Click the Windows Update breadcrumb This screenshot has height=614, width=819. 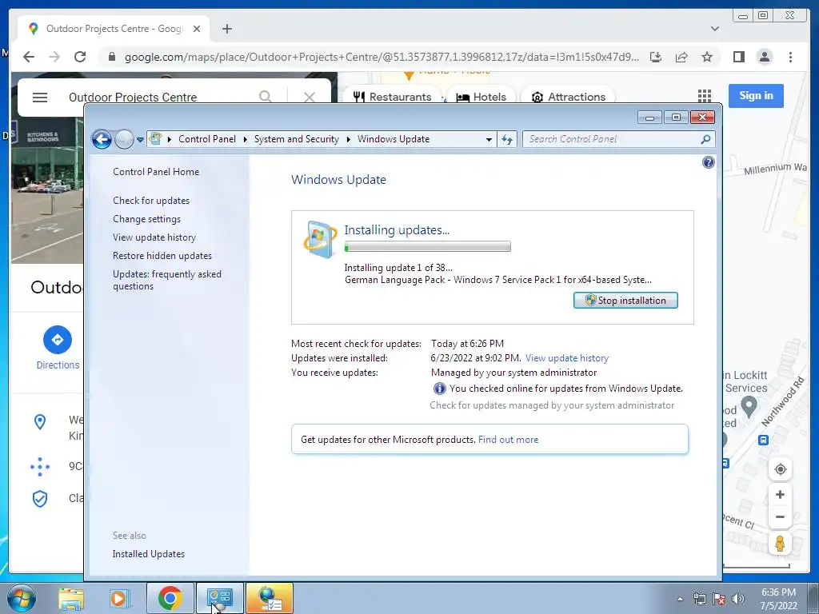(394, 139)
